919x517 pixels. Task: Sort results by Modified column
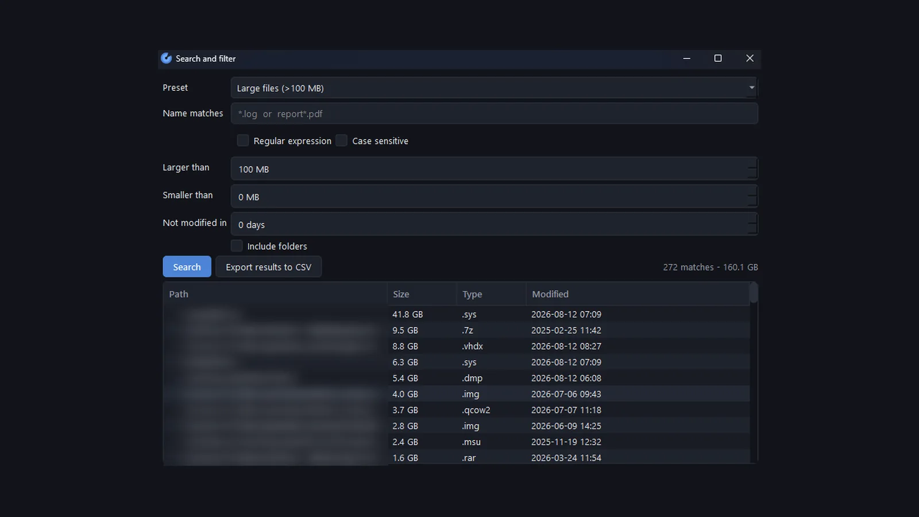pos(638,294)
